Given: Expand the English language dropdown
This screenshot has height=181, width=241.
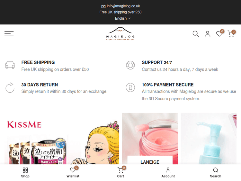Looking at the screenshot, I should 123,18.
